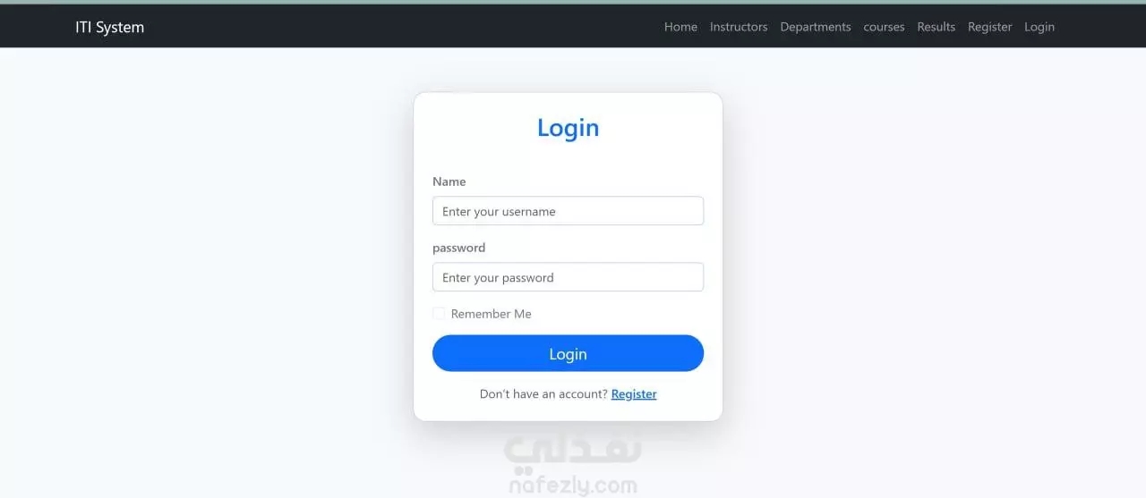This screenshot has height=498, width=1146.
Task: Focus the Enter your username field
Action: click(x=568, y=211)
